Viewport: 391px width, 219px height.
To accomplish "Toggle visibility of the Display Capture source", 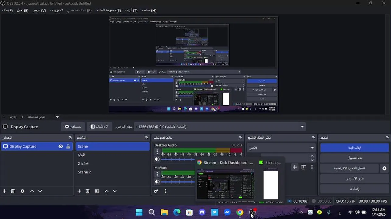I will click(61, 146).
